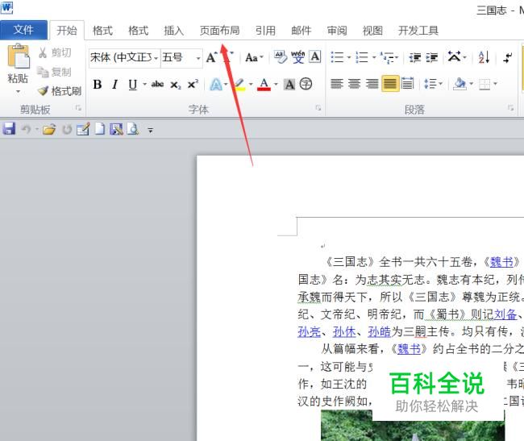The height and width of the screenshot is (441, 524).
Task: Apply red font color
Action: pyautogui.click(x=264, y=84)
